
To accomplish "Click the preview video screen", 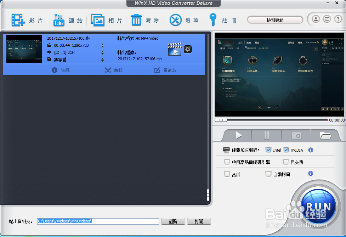I will pos(279,75).
